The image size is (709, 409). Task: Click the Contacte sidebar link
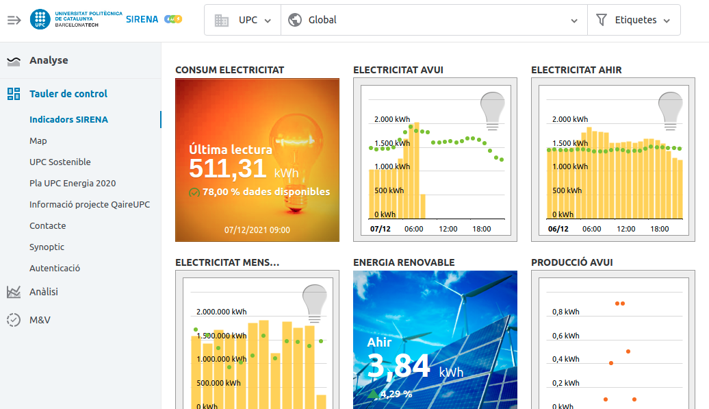(48, 226)
